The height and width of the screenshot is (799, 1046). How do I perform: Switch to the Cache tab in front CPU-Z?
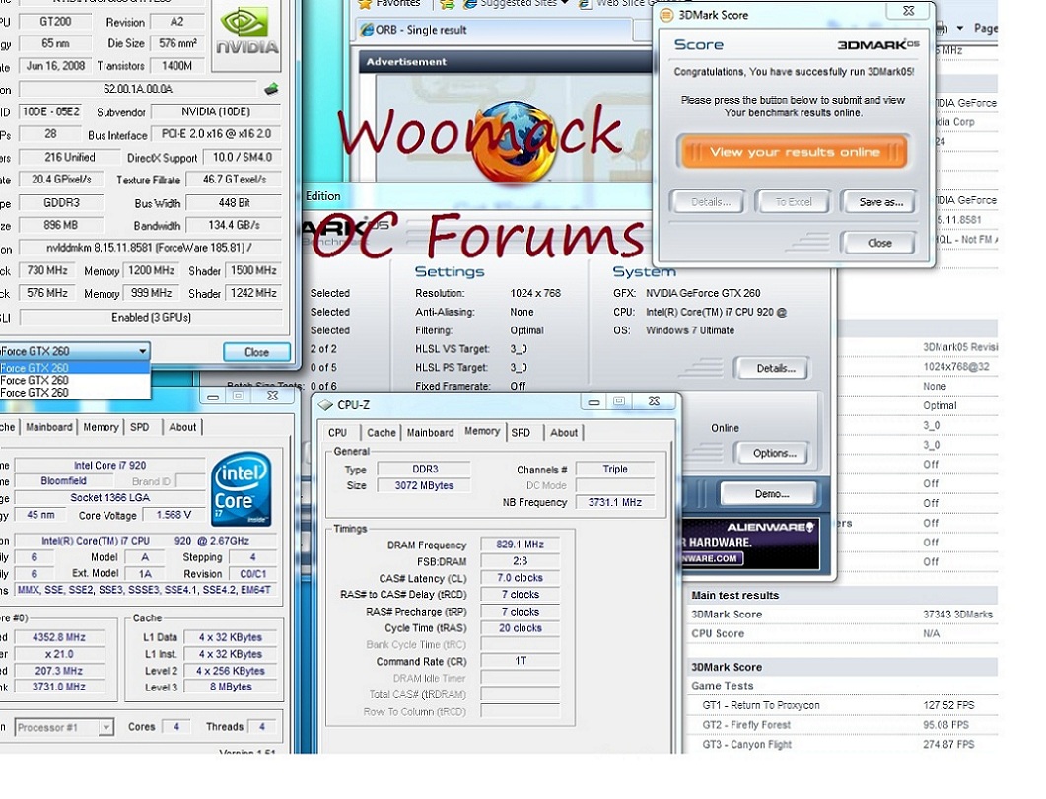(381, 432)
